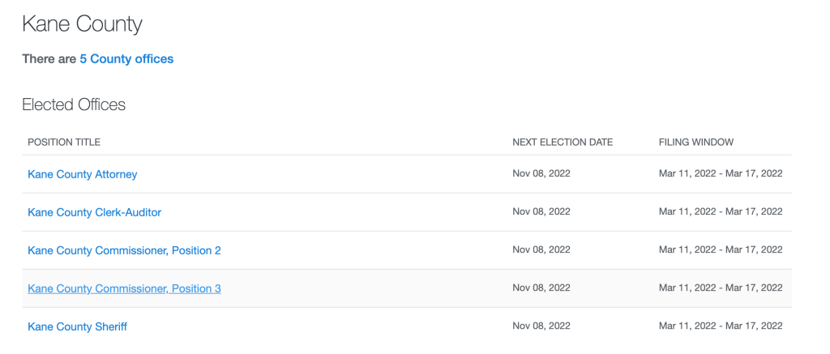This screenshot has height=354, width=830.
Task: Click the Sheriff row filing window
Action: 721,326
